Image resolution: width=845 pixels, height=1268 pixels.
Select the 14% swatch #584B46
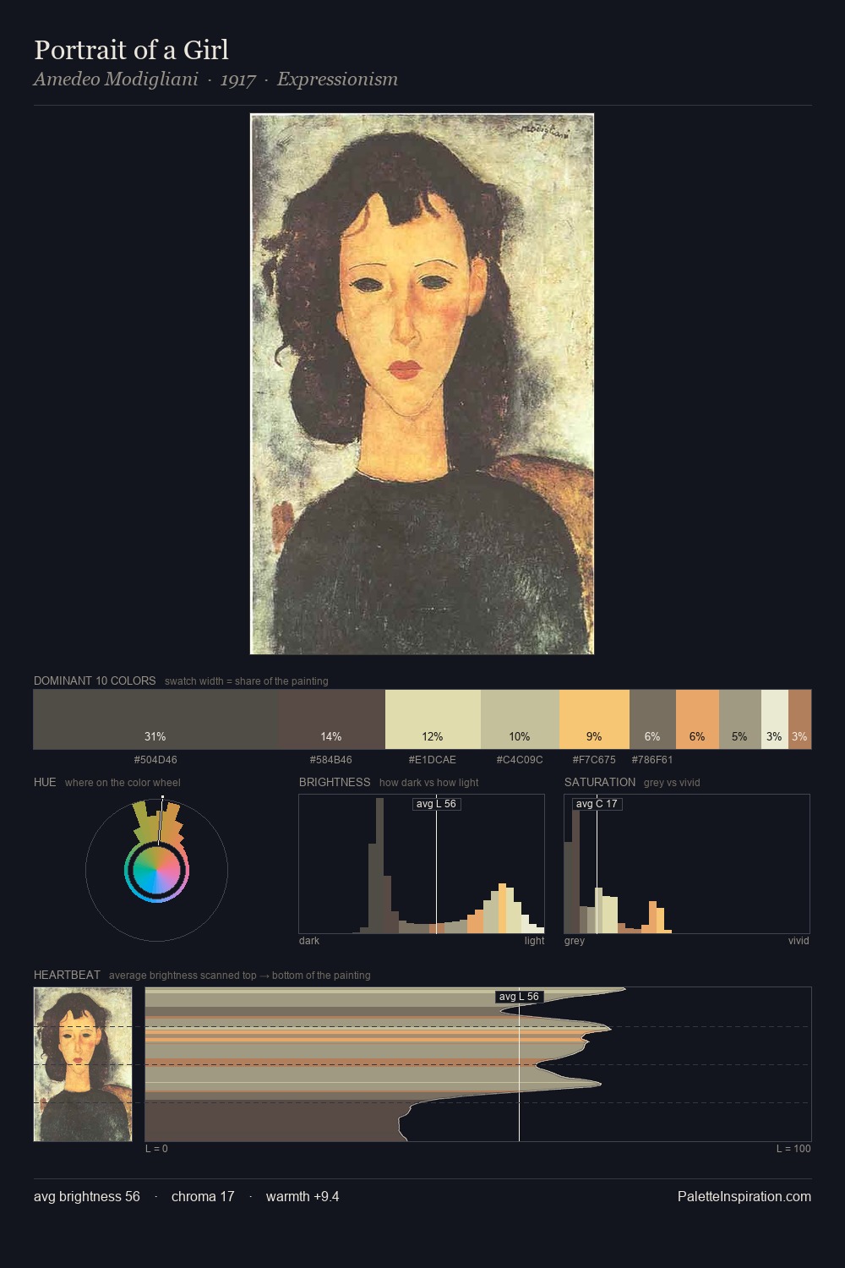coord(330,719)
